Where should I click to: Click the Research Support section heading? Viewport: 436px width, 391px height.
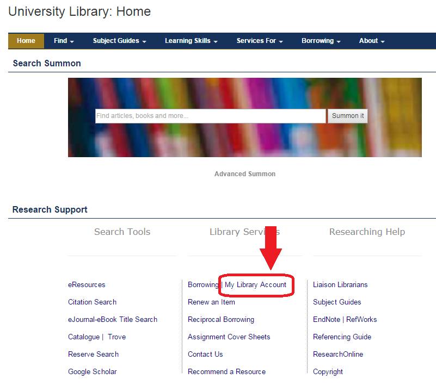click(x=50, y=209)
